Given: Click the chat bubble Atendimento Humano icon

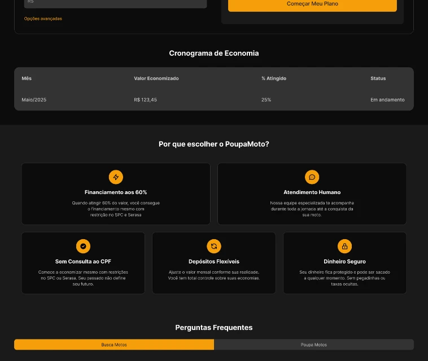Looking at the screenshot, I should coord(312,177).
